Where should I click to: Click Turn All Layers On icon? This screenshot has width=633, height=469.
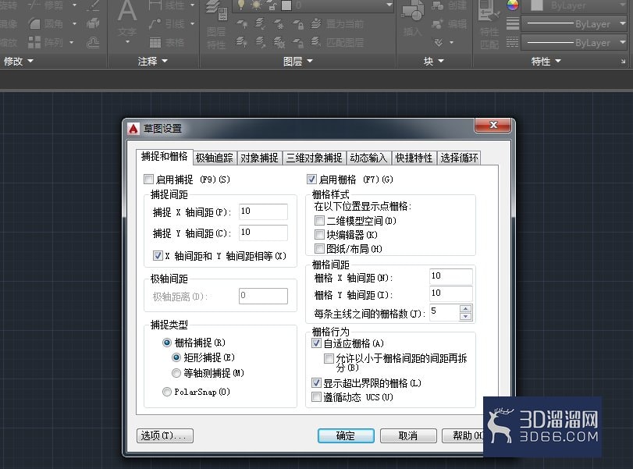point(241,42)
